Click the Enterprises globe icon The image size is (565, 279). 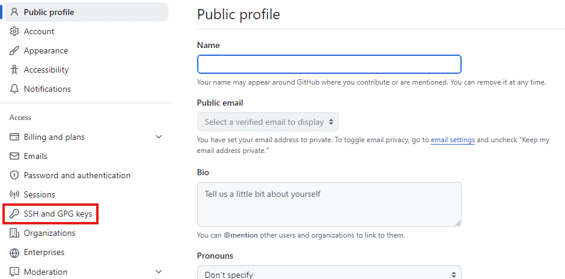click(x=14, y=253)
